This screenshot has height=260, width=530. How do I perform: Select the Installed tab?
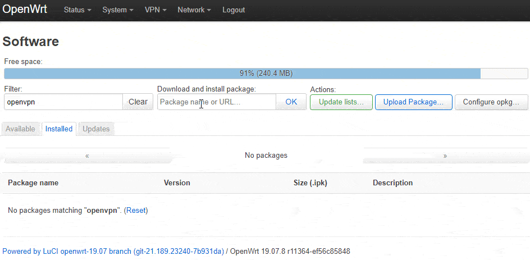pyautogui.click(x=59, y=129)
